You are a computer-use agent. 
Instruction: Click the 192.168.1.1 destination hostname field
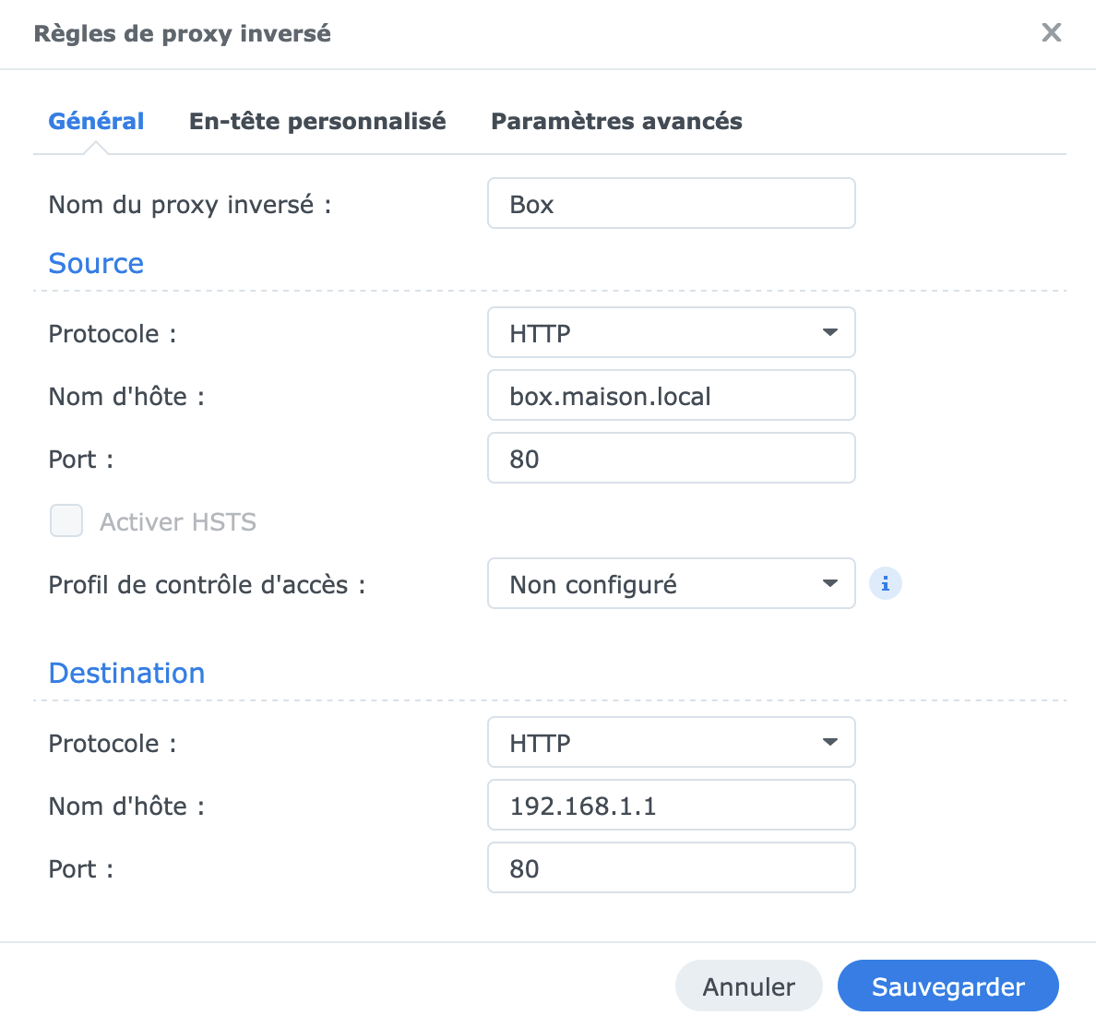pyautogui.click(x=671, y=806)
